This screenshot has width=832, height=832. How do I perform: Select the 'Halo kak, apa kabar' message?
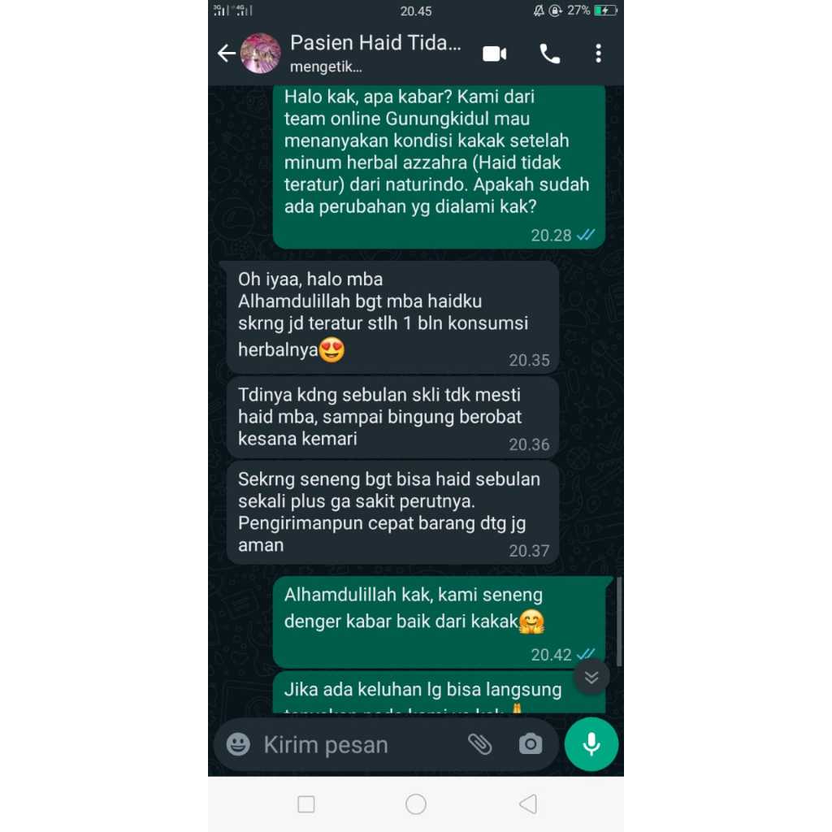coord(439,167)
